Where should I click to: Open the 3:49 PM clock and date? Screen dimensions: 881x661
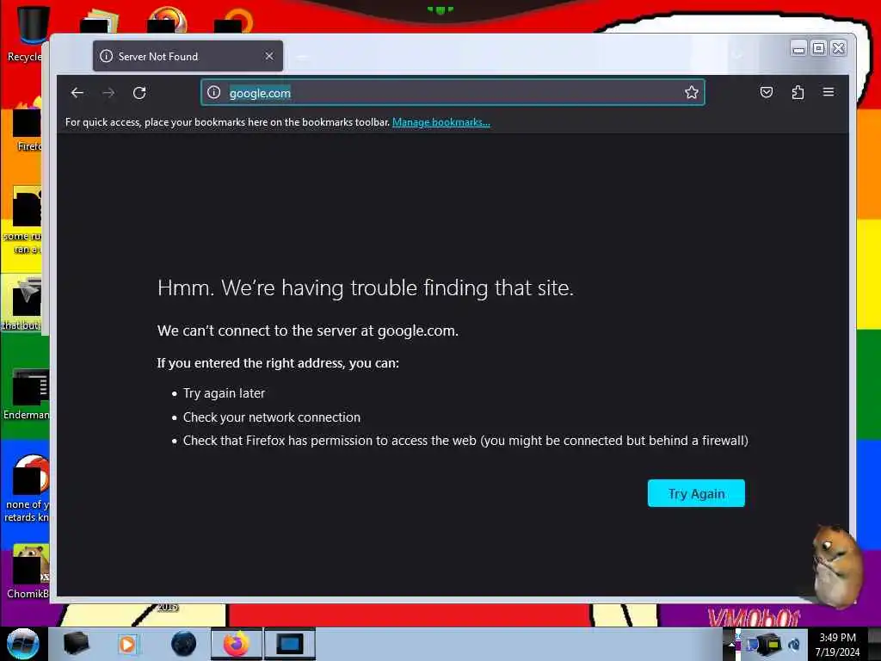[x=837, y=645]
